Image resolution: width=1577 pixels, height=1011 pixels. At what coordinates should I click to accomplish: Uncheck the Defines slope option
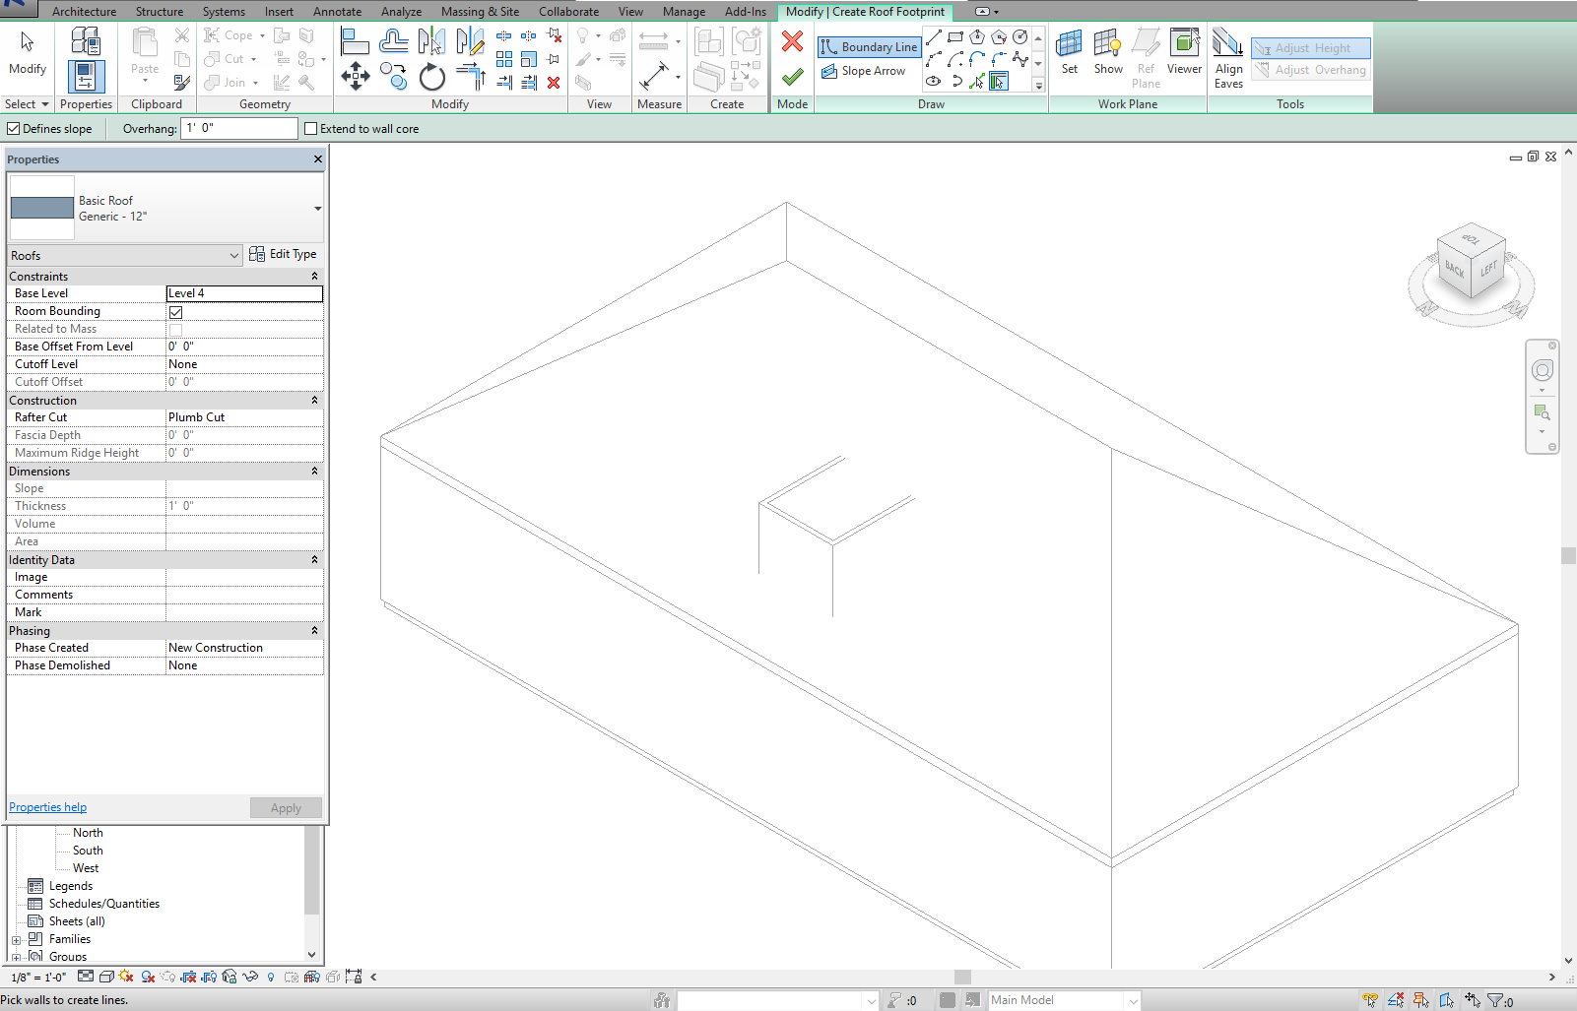tap(13, 128)
